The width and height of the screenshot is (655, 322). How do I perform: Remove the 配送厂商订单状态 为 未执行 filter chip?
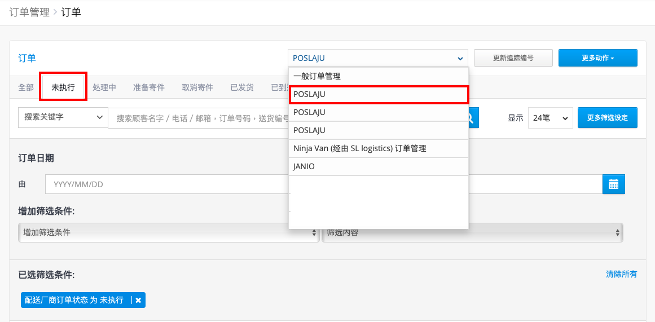(x=138, y=300)
